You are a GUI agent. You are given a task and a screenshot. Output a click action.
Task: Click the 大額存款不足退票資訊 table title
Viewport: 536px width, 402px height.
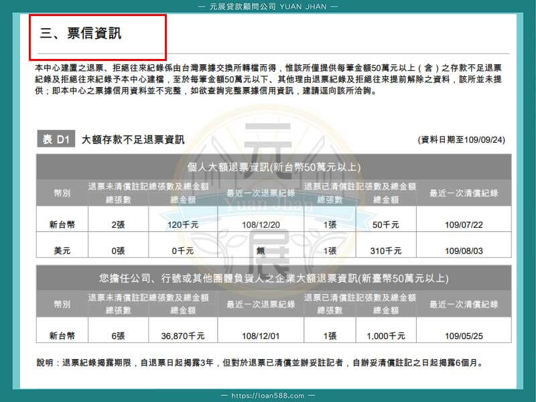(x=133, y=139)
